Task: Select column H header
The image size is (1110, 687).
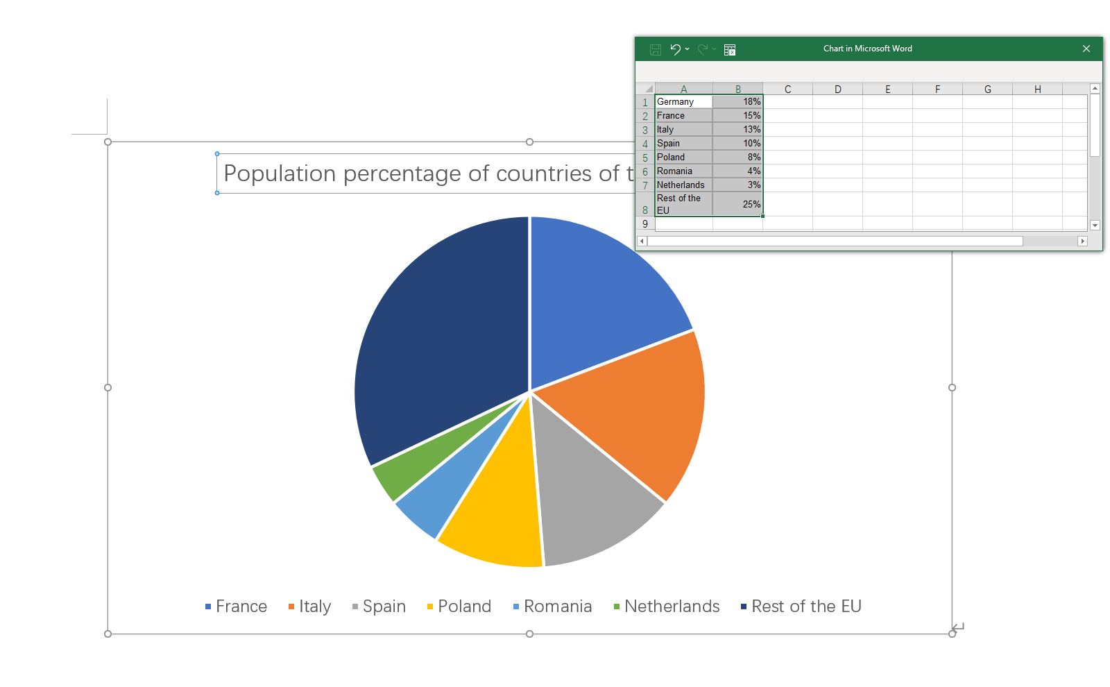Action: tap(1038, 89)
